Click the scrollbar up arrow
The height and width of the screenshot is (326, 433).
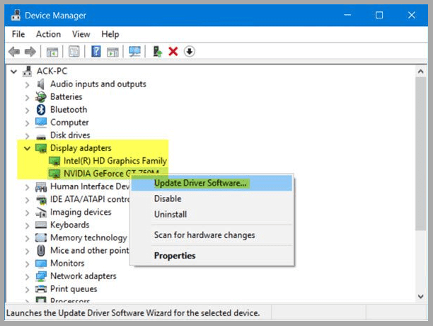coord(420,72)
